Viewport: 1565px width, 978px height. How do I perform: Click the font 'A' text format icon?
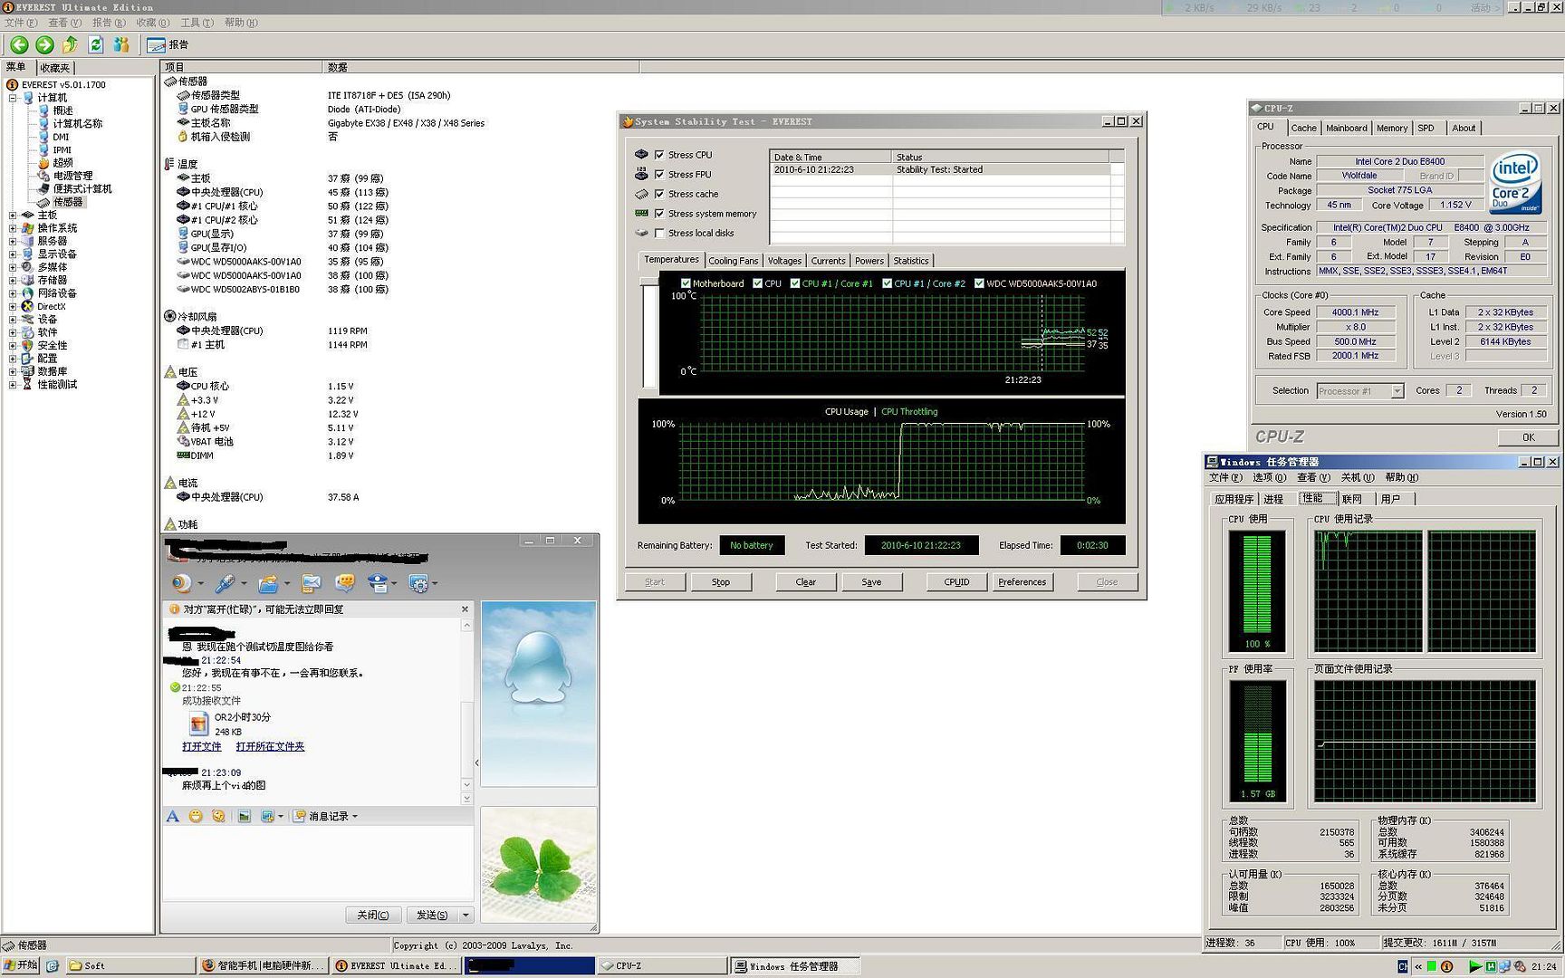tap(172, 816)
